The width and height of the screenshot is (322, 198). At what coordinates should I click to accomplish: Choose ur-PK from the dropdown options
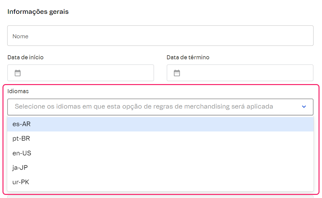pos(21,182)
